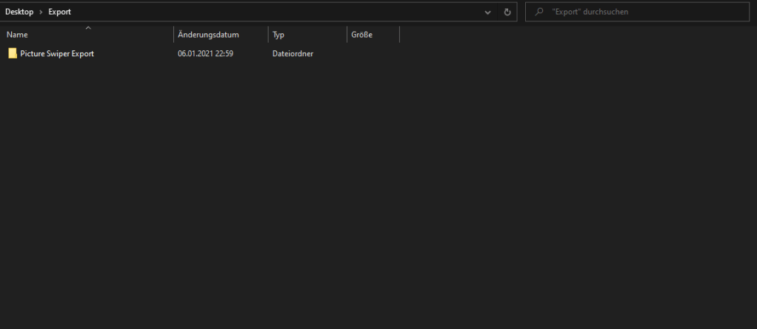Select the Picture Swiper Export folder name
This screenshot has height=329, width=757.
pyautogui.click(x=57, y=53)
